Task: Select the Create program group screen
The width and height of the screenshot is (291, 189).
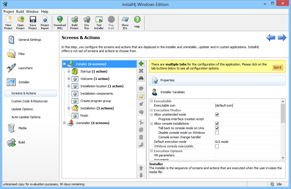Action: [x=96, y=101]
